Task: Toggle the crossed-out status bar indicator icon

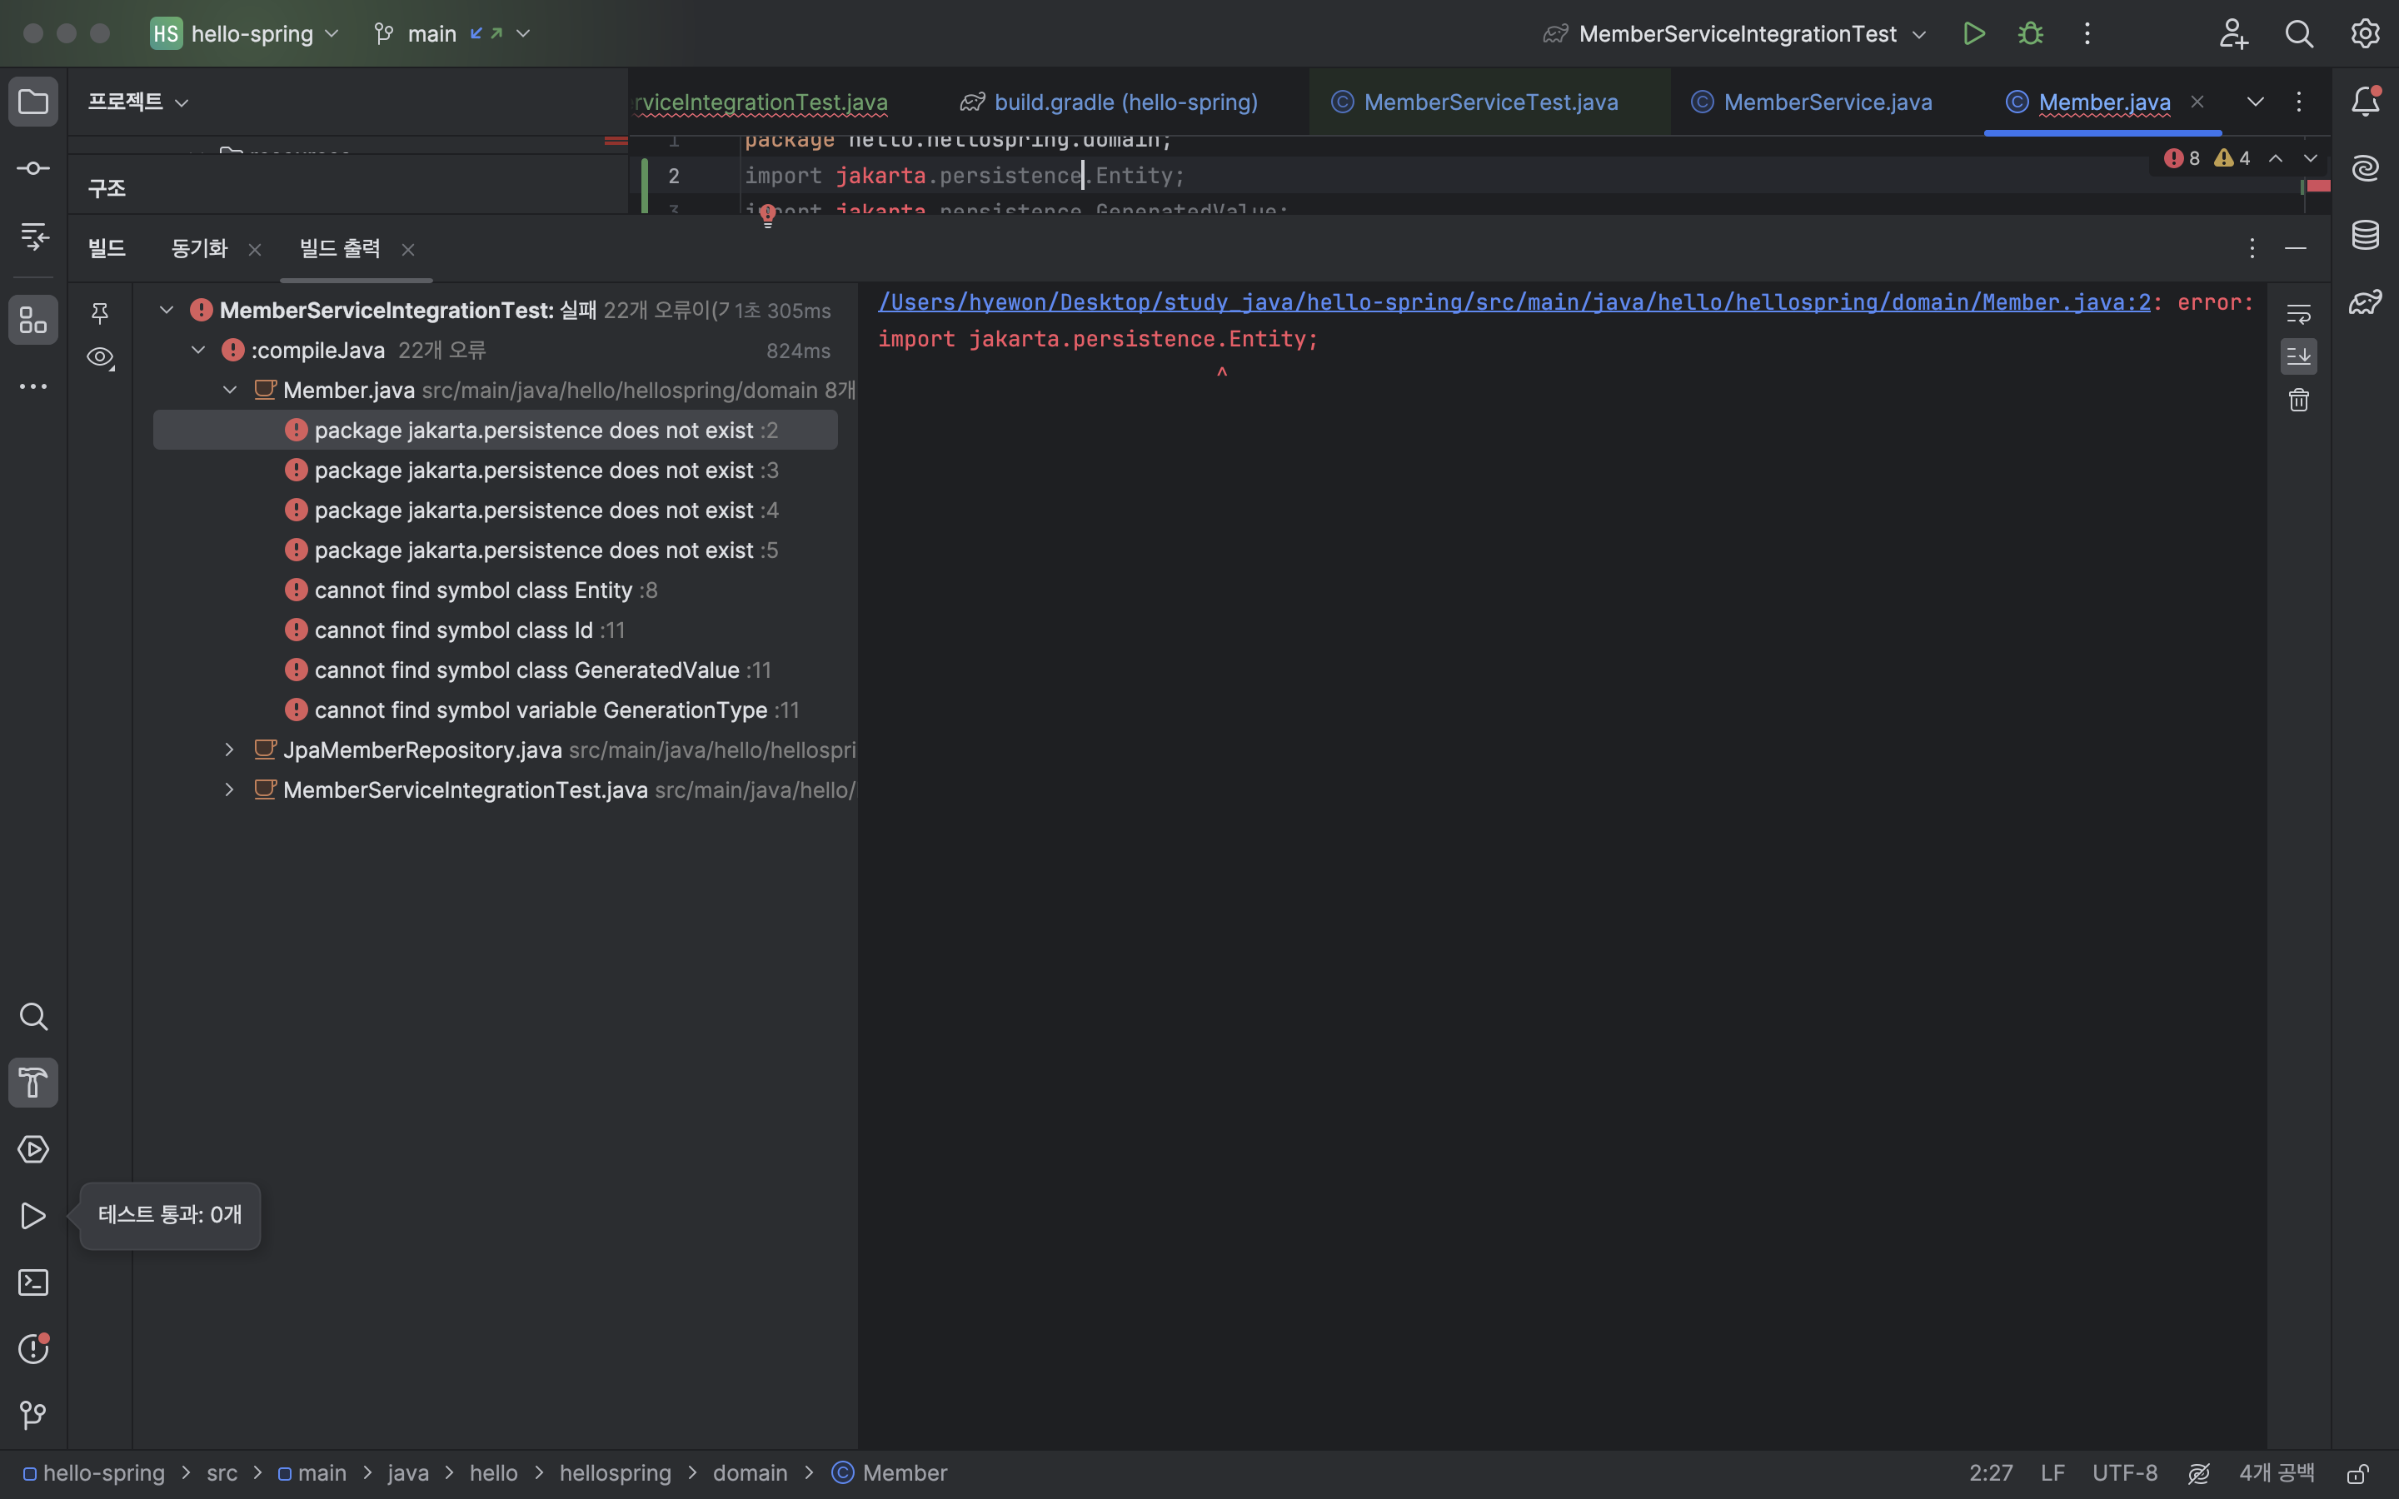Action: pyautogui.click(x=2199, y=1473)
